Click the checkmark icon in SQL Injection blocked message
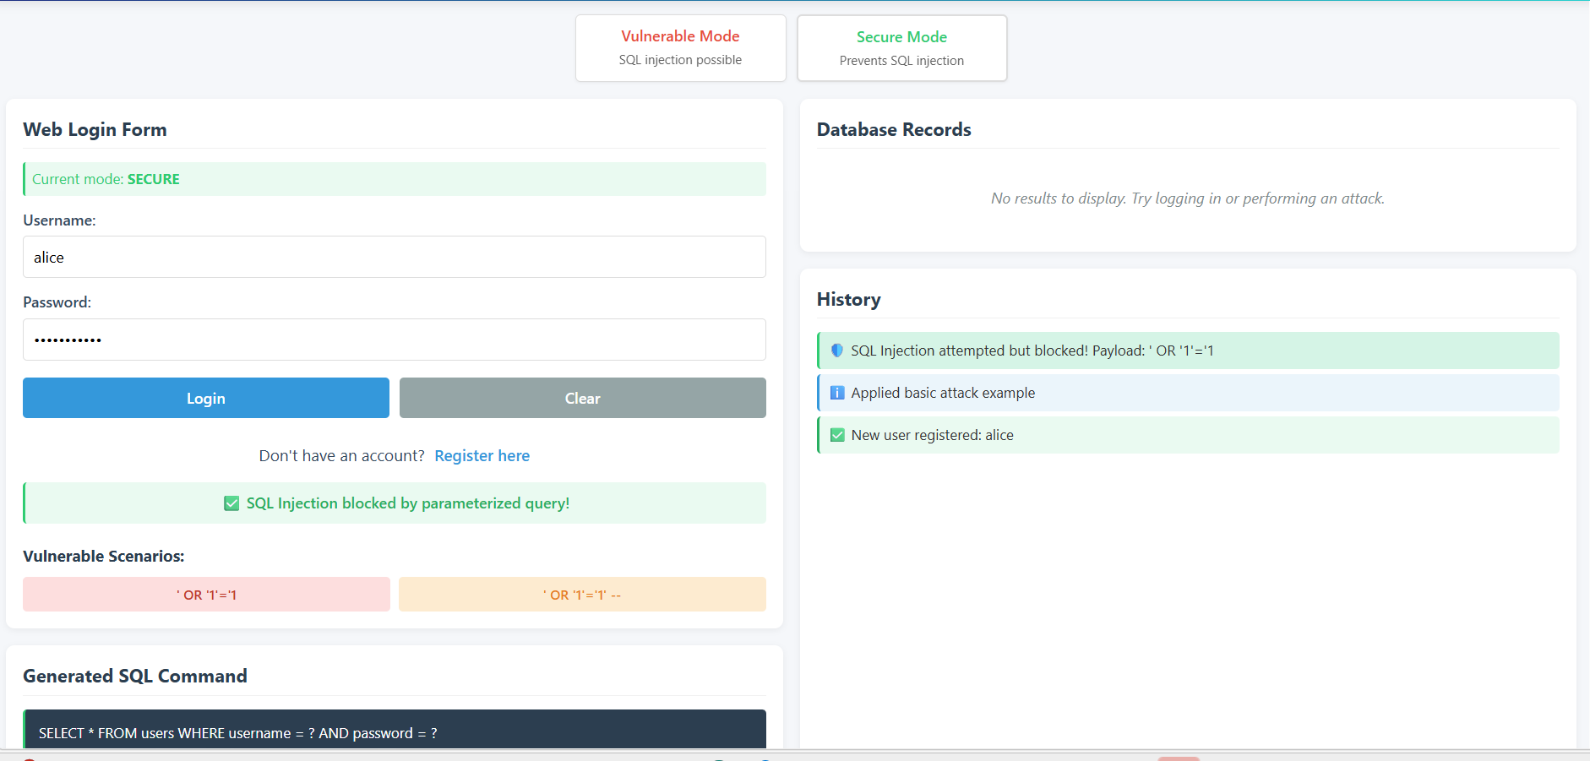The height and width of the screenshot is (761, 1590). [x=231, y=503]
